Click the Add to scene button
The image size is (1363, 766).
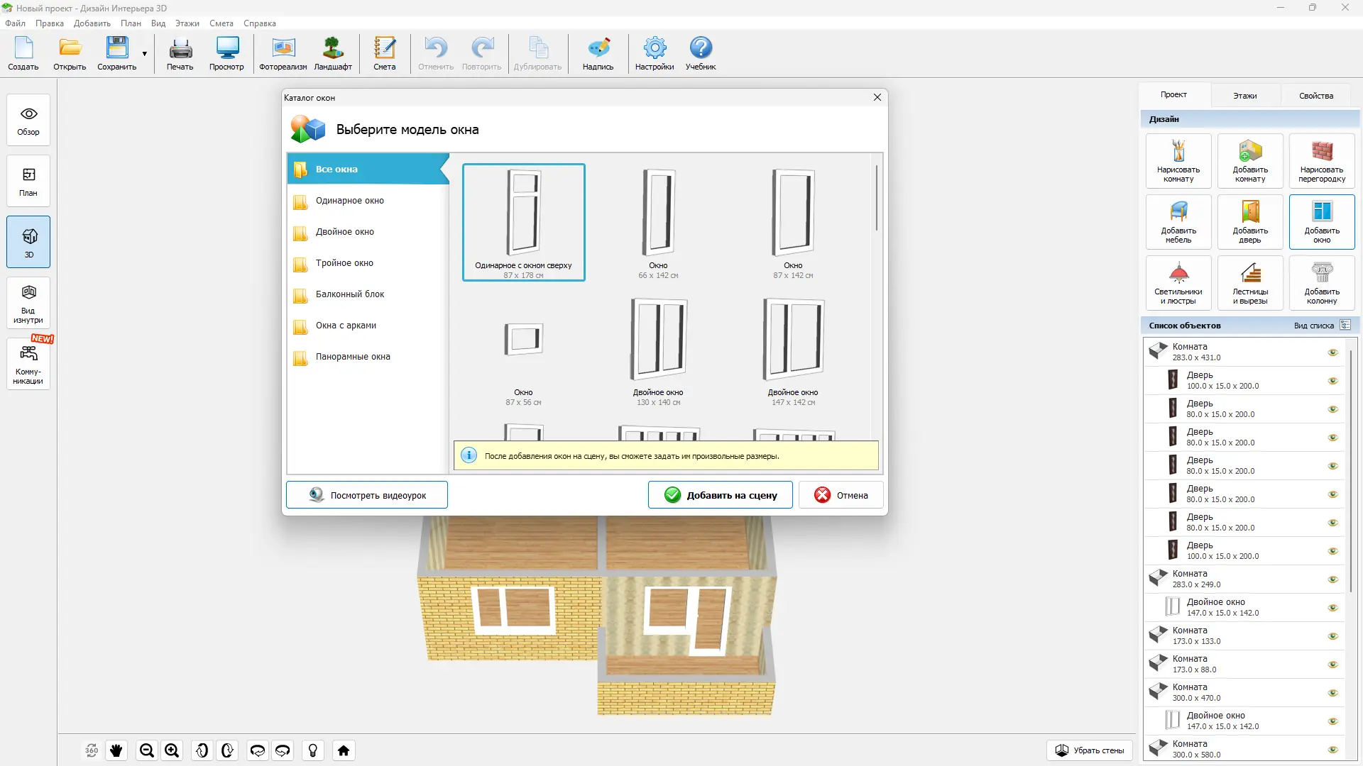pyautogui.click(x=720, y=495)
